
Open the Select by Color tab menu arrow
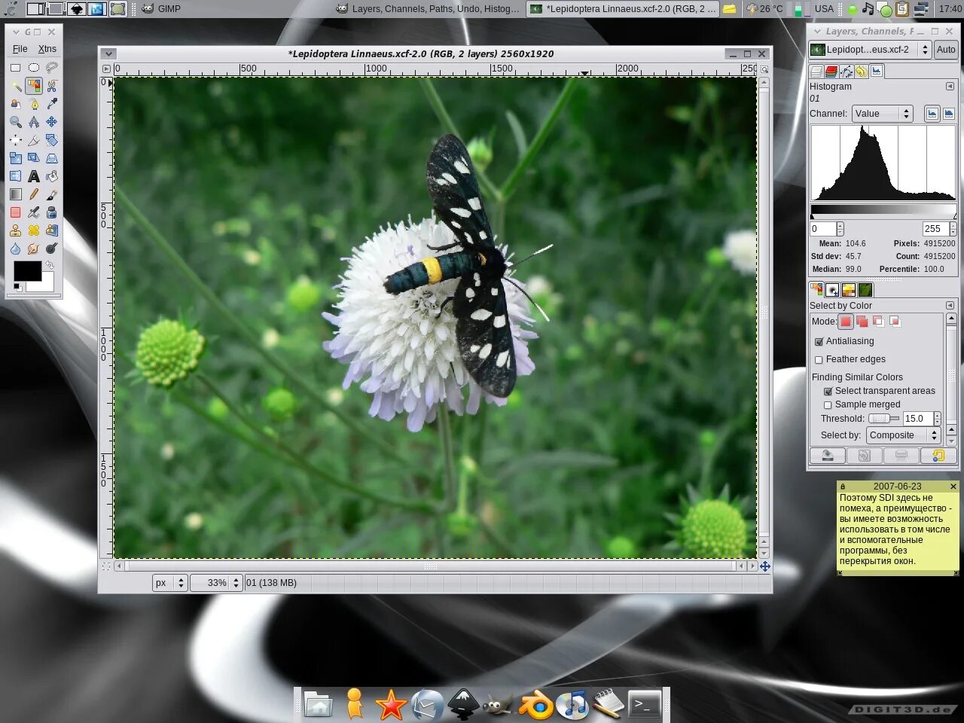coord(950,305)
